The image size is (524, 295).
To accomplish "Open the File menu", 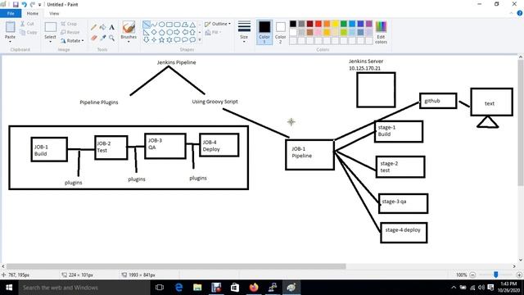I will tap(11, 13).
